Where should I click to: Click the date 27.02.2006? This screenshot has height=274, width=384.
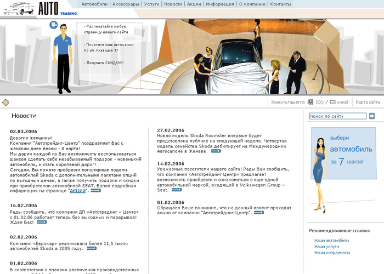click(x=171, y=130)
